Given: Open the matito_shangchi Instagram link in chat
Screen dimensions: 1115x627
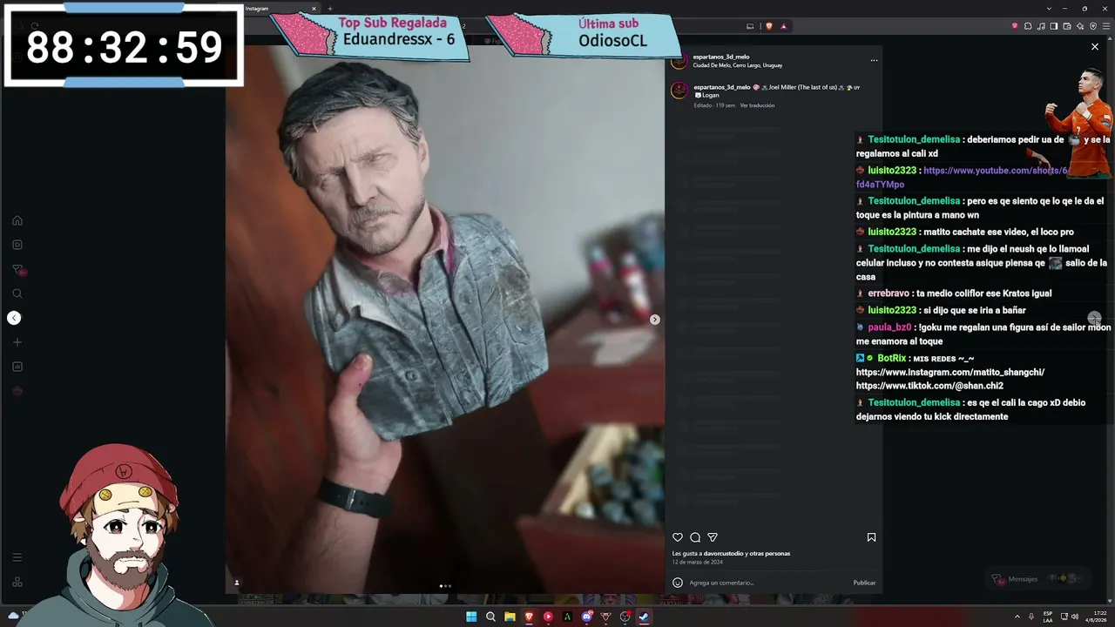Looking at the screenshot, I should [x=950, y=372].
